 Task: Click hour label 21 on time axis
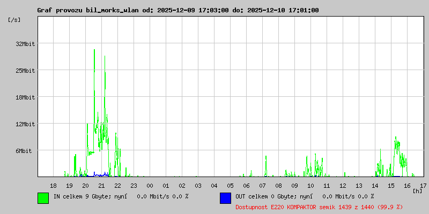[x=101, y=186]
